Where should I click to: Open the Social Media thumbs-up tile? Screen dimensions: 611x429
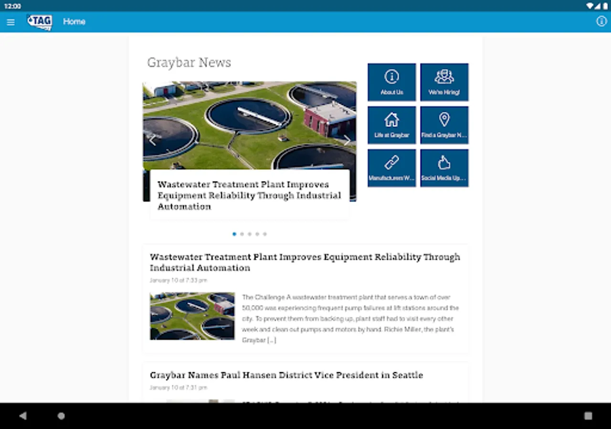pos(444,168)
